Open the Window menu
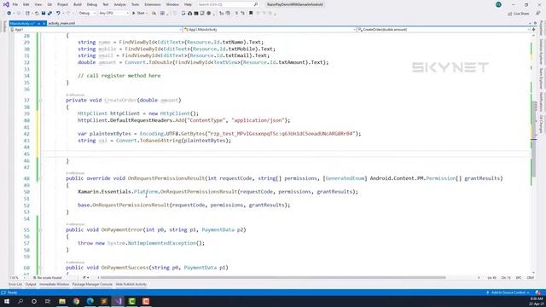 pyautogui.click(x=172, y=4)
